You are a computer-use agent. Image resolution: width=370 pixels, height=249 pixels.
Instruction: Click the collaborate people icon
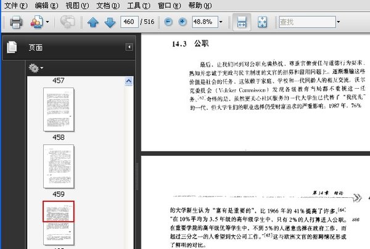37,22
